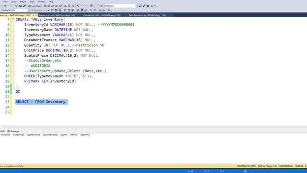Click the Query Options icon
Viewport: 307px width, 173px height.
[x=56, y=10]
